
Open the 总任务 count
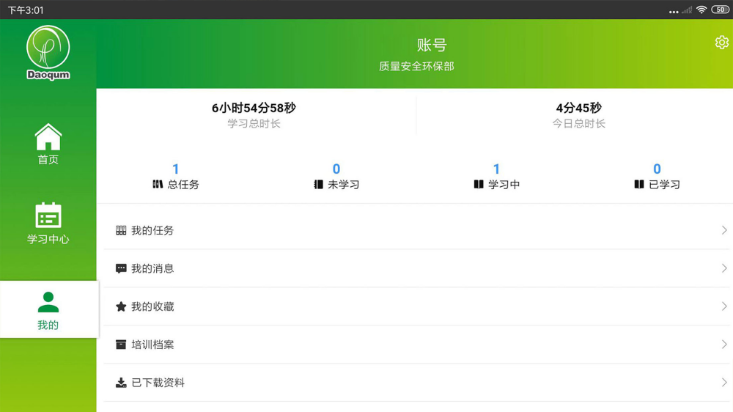[176, 169]
